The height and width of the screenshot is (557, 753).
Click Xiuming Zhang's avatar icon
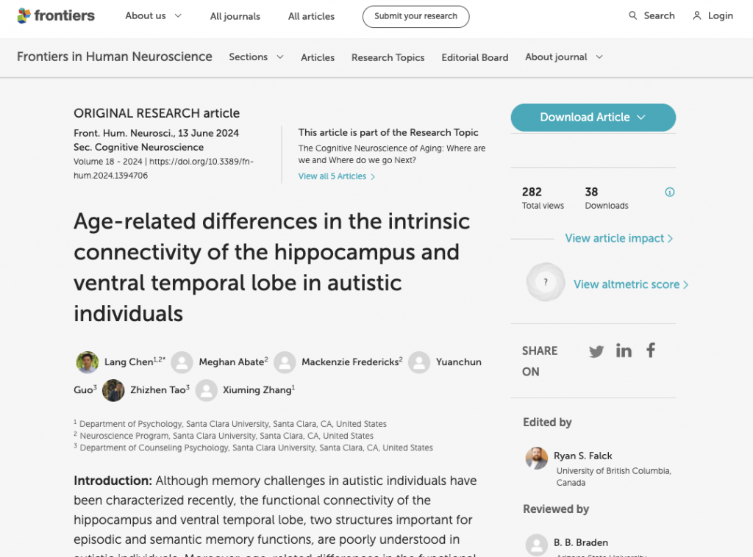click(207, 390)
